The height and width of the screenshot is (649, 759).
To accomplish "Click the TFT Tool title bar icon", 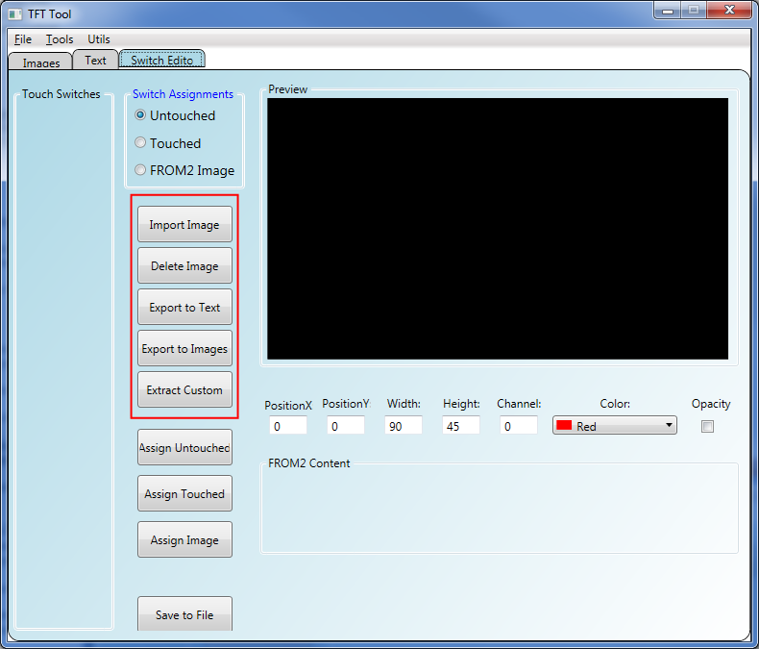I will click(15, 13).
